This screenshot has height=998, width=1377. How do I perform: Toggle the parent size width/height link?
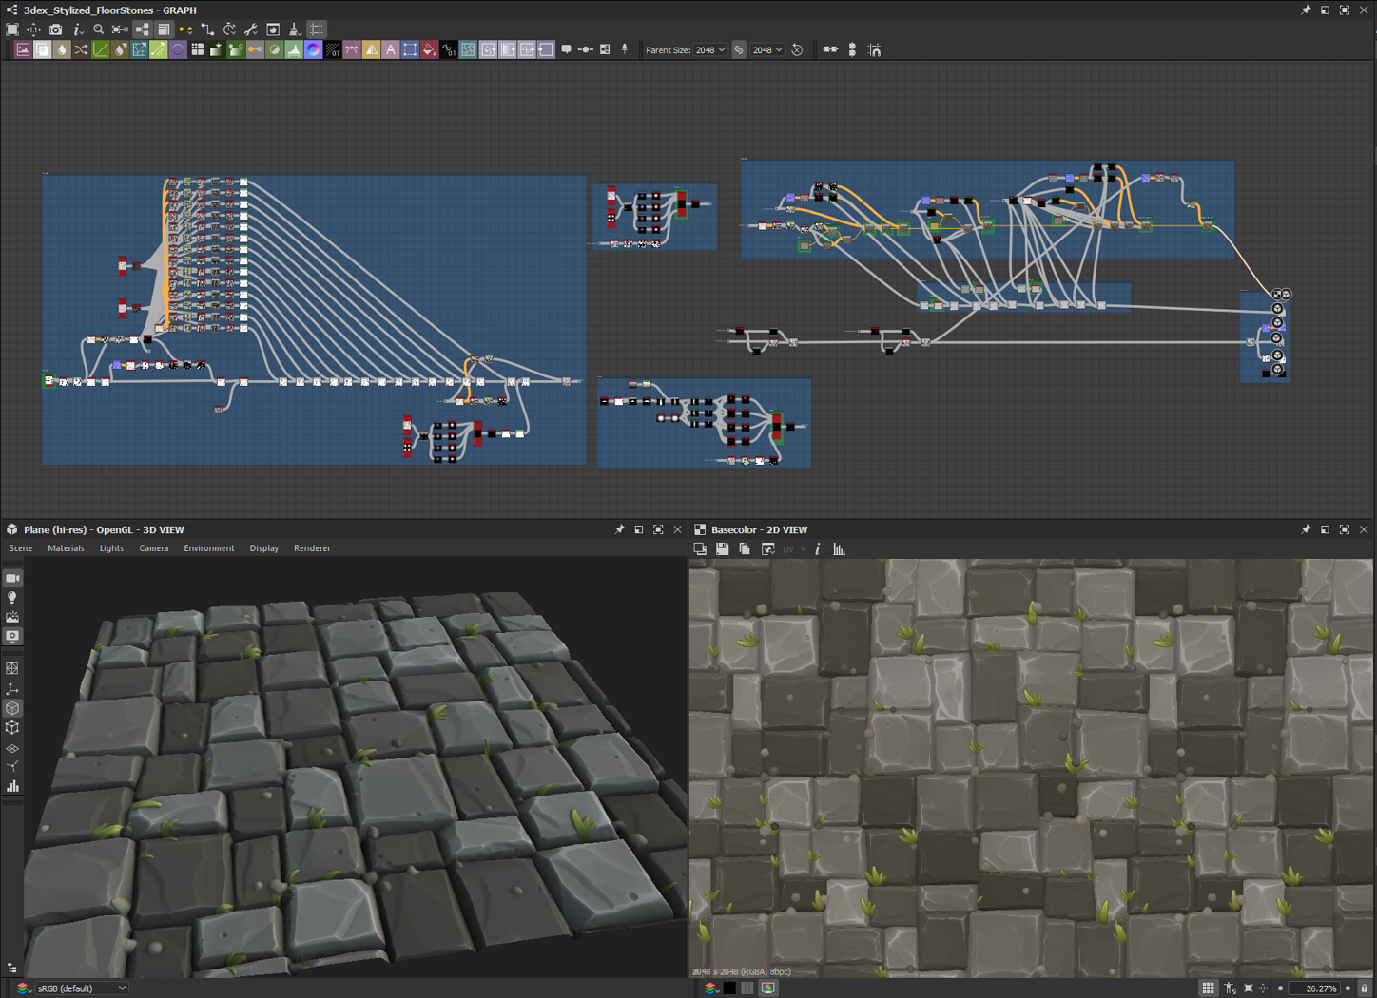pos(739,49)
